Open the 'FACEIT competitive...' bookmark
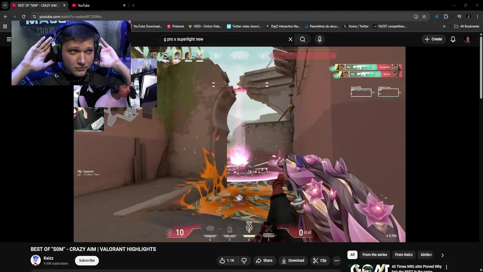The width and height of the screenshot is (483, 272). 390,26
